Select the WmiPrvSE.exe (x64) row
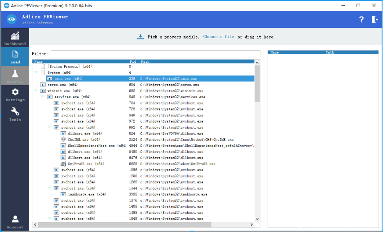383x232 pixels. tap(143, 164)
